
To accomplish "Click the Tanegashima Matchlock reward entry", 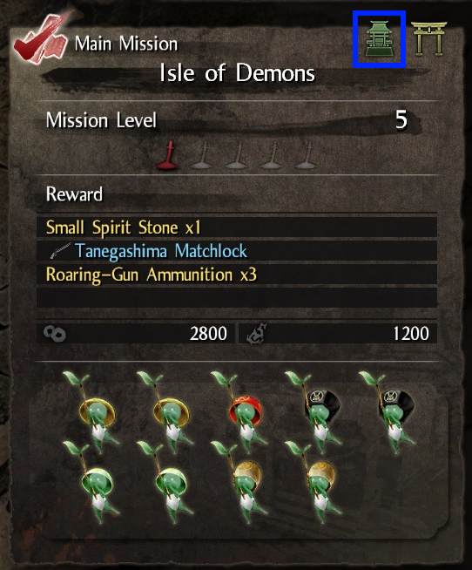I will point(237,251).
